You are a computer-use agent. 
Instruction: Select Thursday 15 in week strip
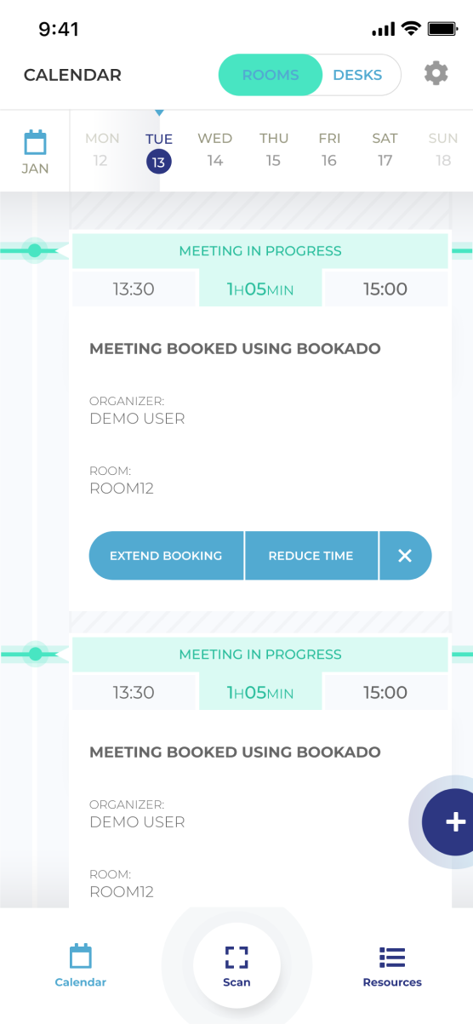274,149
